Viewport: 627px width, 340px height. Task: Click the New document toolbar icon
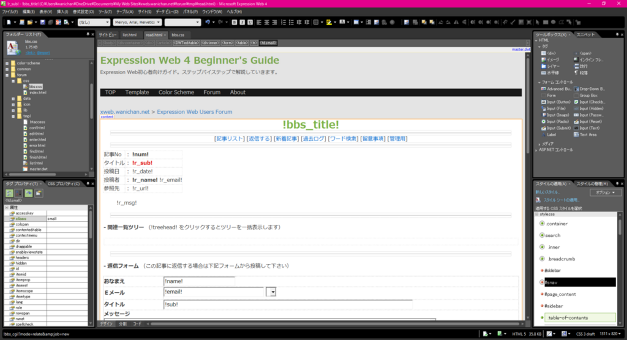click(9, 22)
